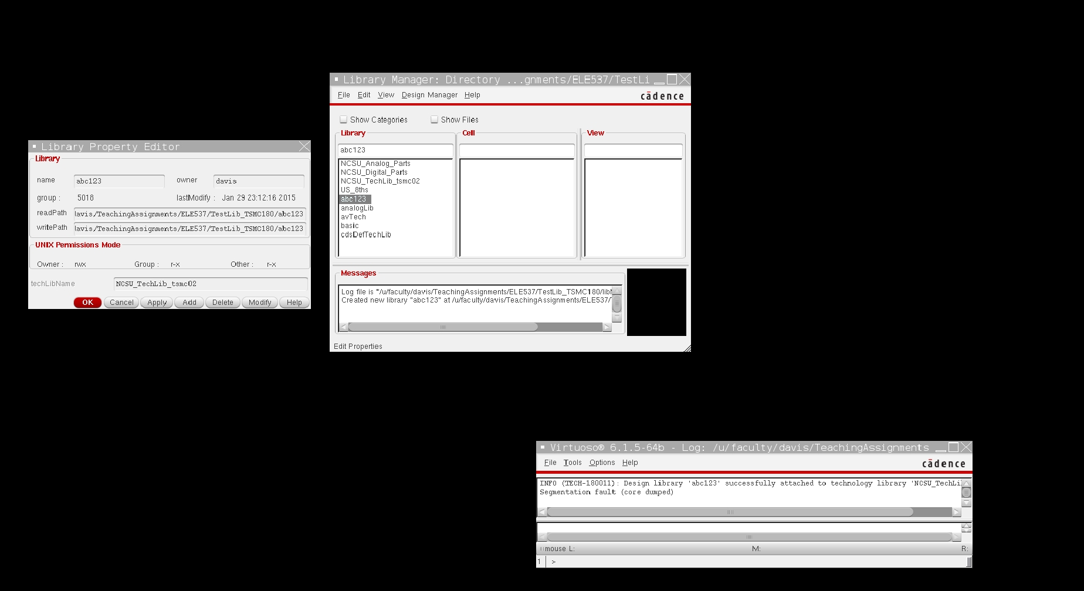1084x591 pixels.
Task: Click the Delete button
Action: [x=223, y=303]
